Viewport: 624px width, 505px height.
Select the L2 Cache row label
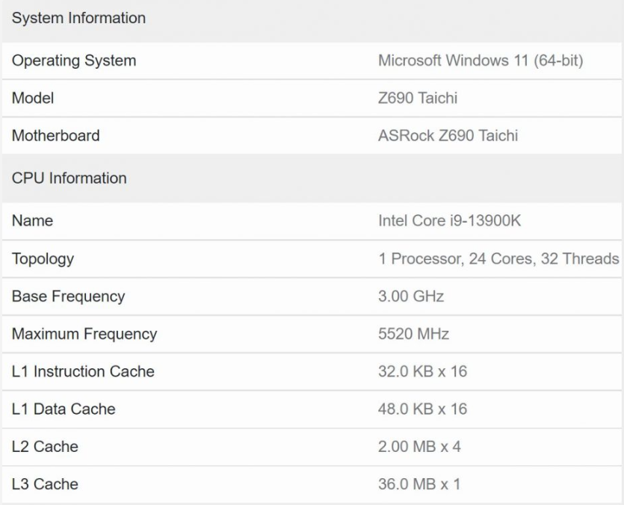(45, 447)
